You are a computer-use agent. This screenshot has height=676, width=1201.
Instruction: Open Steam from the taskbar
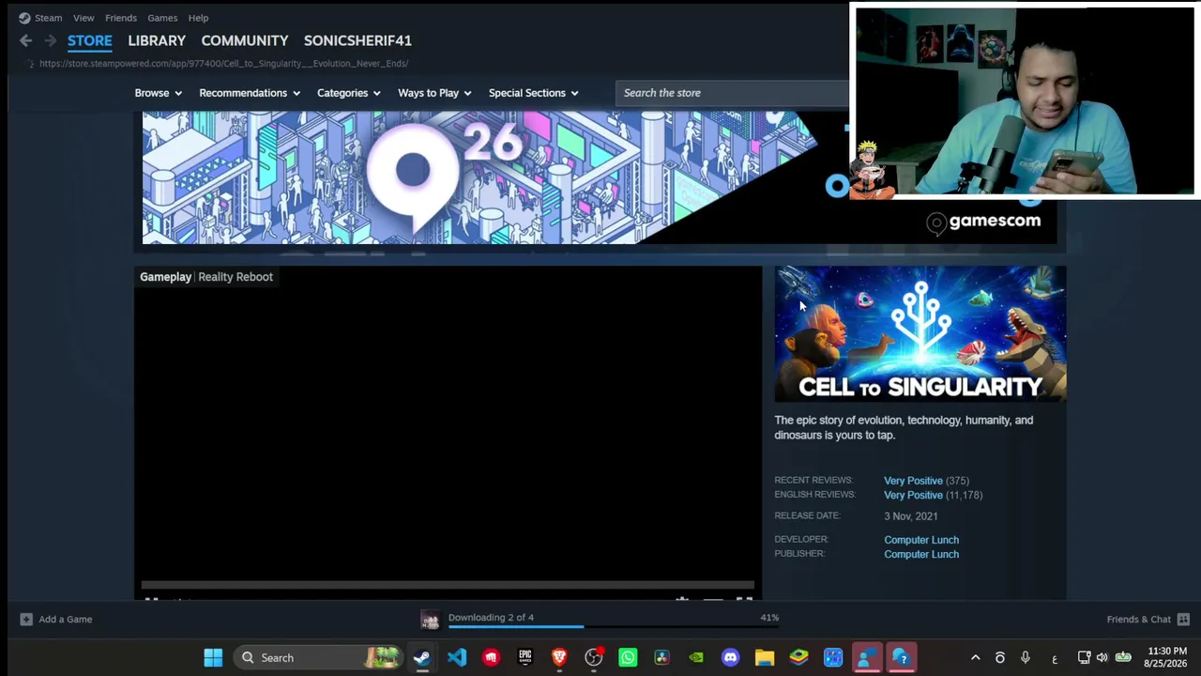point(422,657)
